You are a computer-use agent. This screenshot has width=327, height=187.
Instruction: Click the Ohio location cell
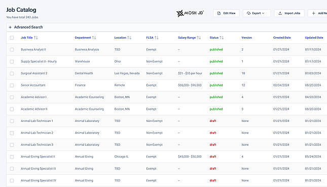coord(118,61)
